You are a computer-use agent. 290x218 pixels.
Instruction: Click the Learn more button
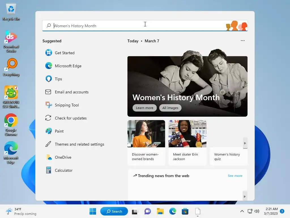click(144, 108)
